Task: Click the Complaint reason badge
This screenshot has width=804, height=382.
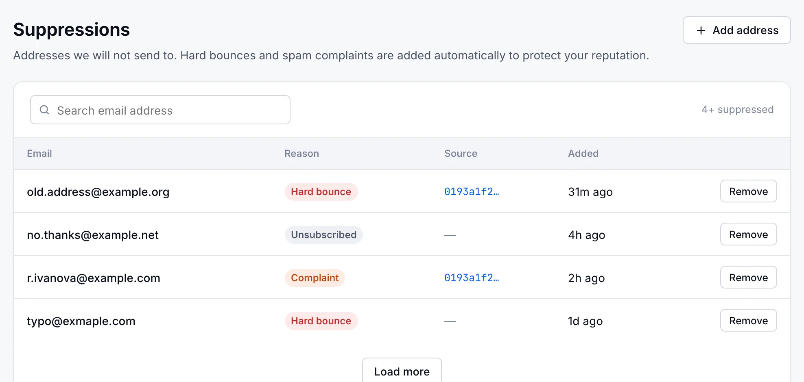Action: click(x=315, y=278)
